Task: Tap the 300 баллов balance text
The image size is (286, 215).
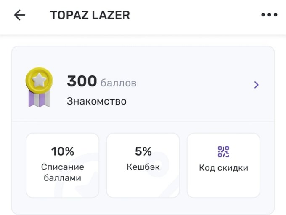Action: click(102, 81)
